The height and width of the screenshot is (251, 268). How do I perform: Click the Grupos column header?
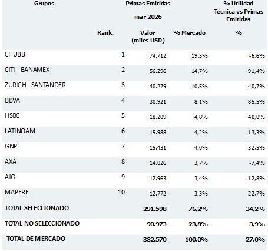pyautogui.click(x=44, y=4)
